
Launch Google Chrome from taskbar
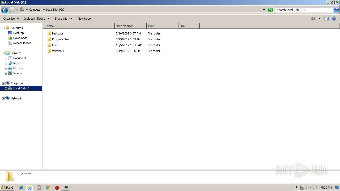tap(48, 188)
